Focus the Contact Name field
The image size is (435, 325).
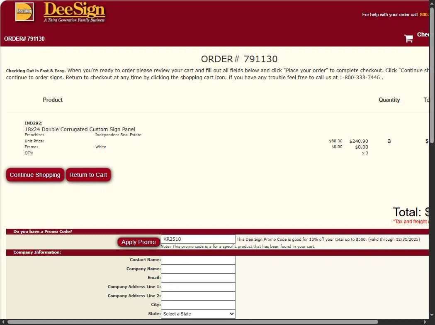[x=198, y=260]
